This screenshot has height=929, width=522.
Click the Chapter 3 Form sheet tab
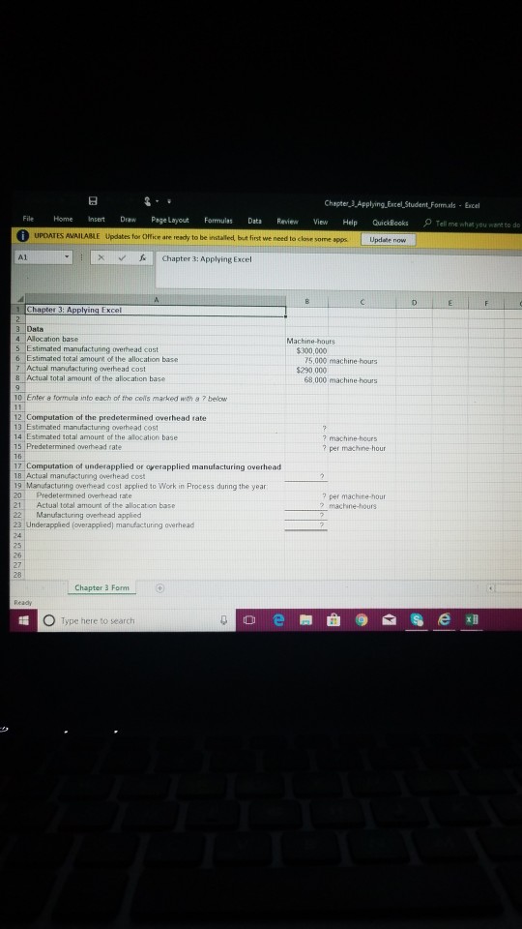[101, 587]
